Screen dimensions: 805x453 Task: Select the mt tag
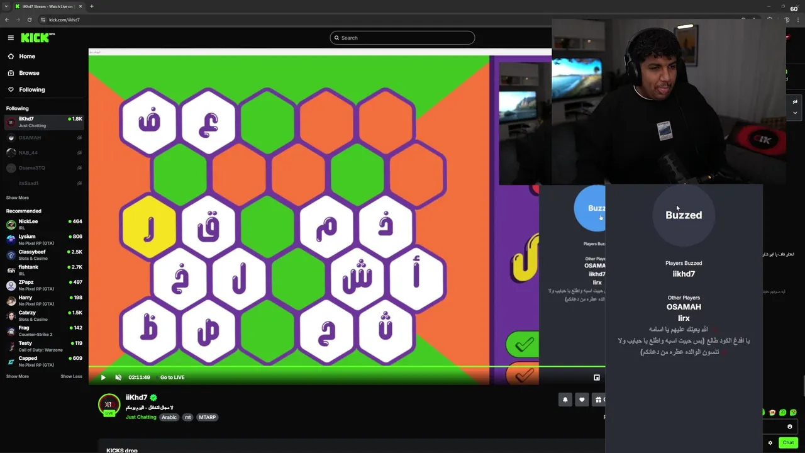tap(187, 417)
